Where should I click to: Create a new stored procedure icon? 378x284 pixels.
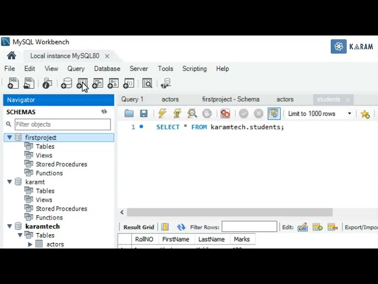pyautogui.click(x=113, y=83)
